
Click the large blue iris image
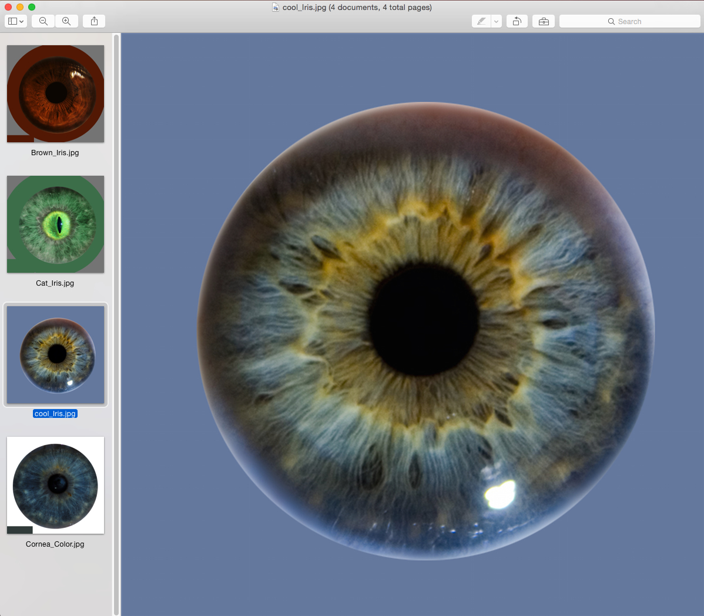pos(411,323)
